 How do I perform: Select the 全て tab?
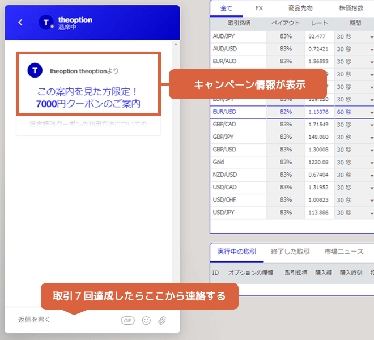point(226,8)
